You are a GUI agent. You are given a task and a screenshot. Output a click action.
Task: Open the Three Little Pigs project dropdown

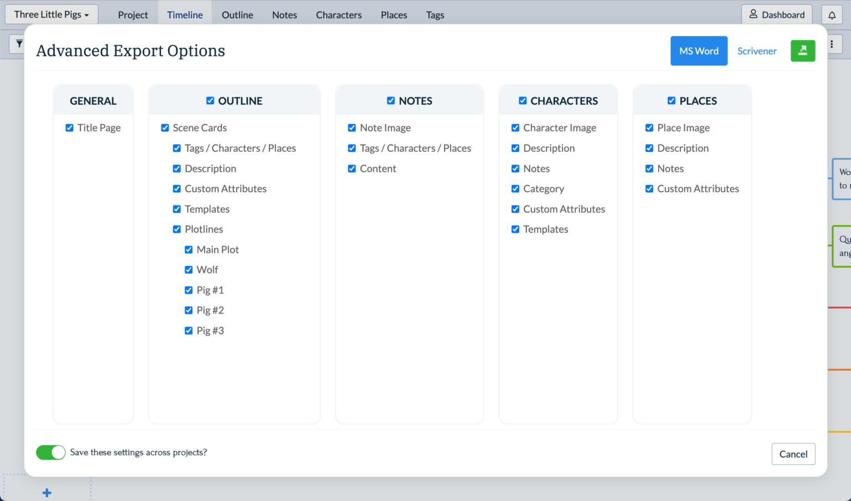point(51,13)
